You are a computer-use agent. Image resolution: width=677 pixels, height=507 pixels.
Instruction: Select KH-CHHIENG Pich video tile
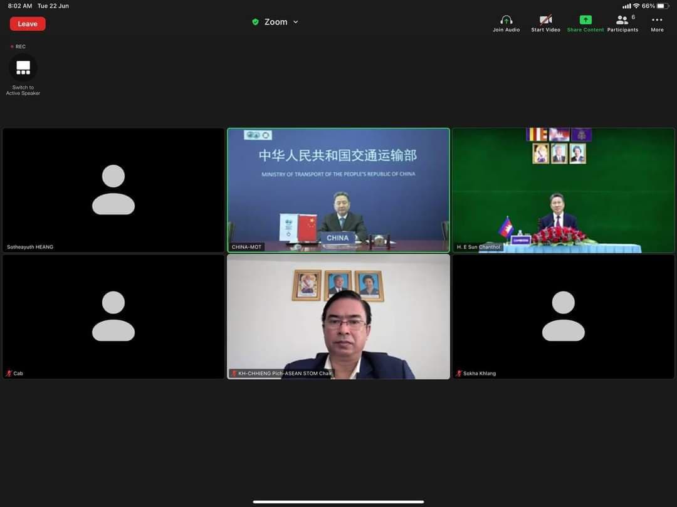point(338,316)
